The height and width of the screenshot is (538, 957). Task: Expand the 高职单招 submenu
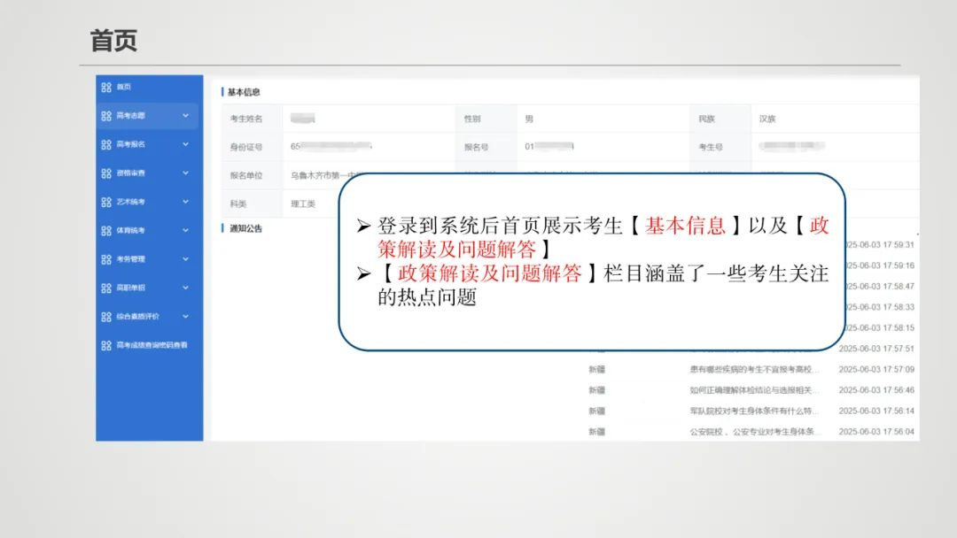186,288
